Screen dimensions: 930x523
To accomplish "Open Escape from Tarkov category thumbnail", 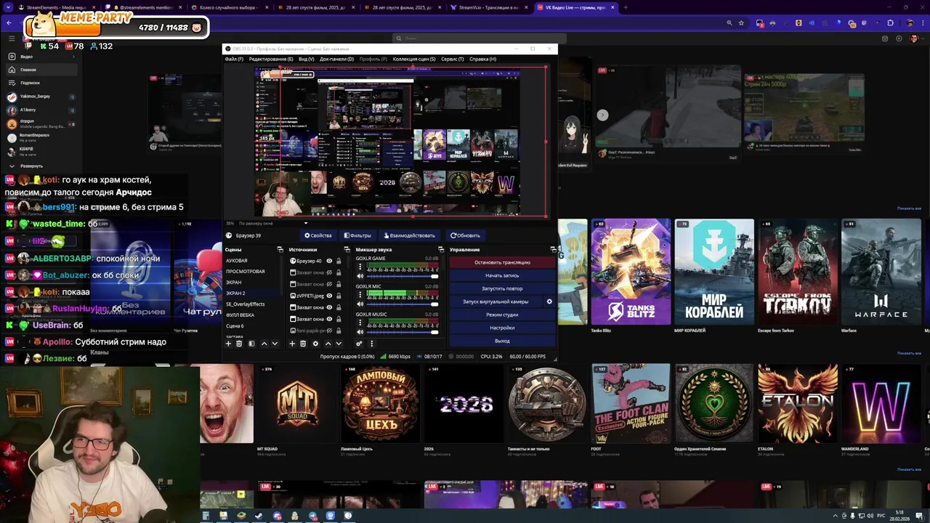I will point(798,272).
